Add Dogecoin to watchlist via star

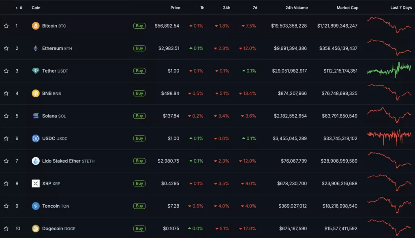6,228
